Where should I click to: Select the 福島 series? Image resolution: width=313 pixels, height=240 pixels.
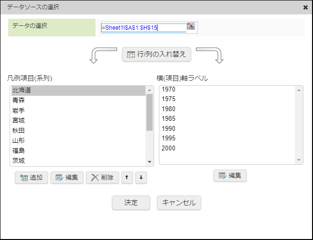coord(78,150)
